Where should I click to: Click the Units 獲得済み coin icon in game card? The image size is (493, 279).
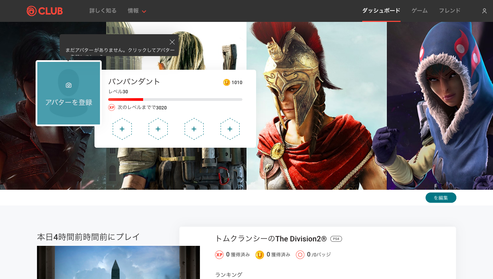point(260,255)
